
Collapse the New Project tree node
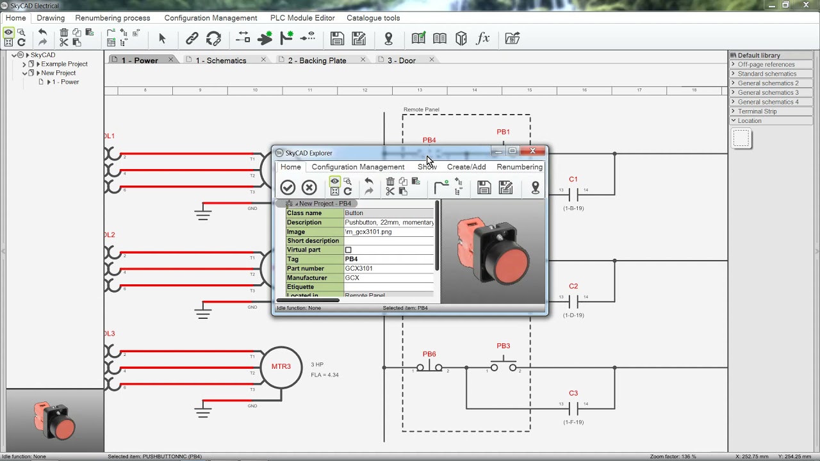[24, 73]
